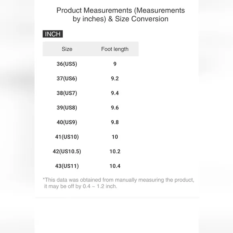
Task: Click the 9.4 foot length value
Action: tap(115, 93)
